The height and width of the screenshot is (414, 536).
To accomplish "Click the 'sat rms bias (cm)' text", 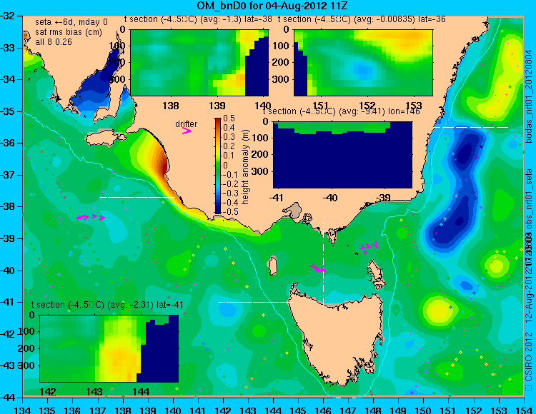I will [x=69, y=32].
